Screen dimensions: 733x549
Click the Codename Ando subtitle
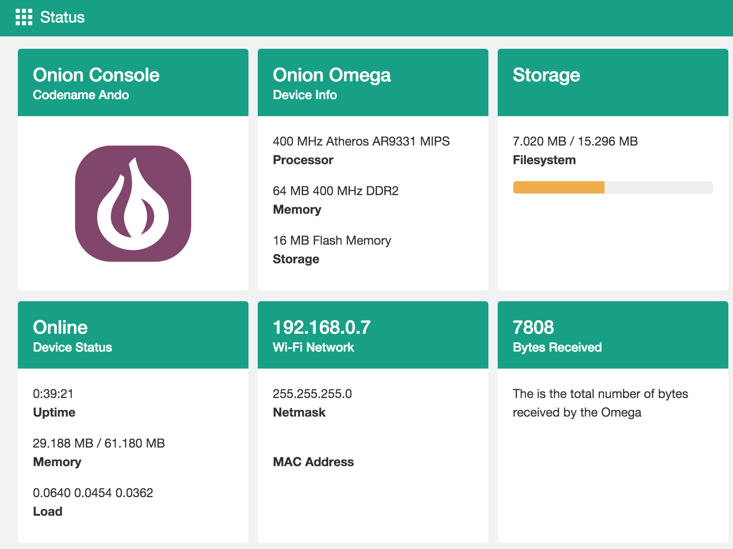coord(81,95)
